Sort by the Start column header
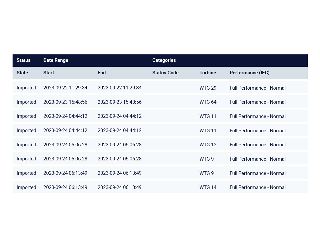The height and width of the screenshot is (247, 320). (49, 73)
